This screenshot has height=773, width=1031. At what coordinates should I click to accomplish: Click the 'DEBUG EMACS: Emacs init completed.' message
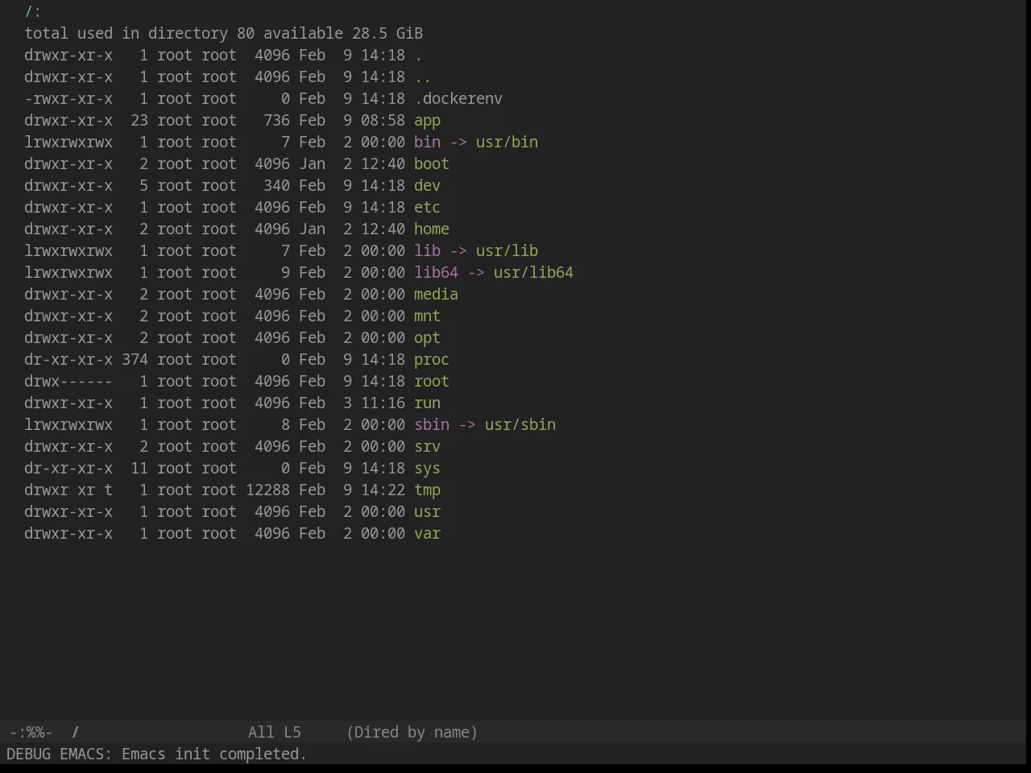click(x=156, y=754)
